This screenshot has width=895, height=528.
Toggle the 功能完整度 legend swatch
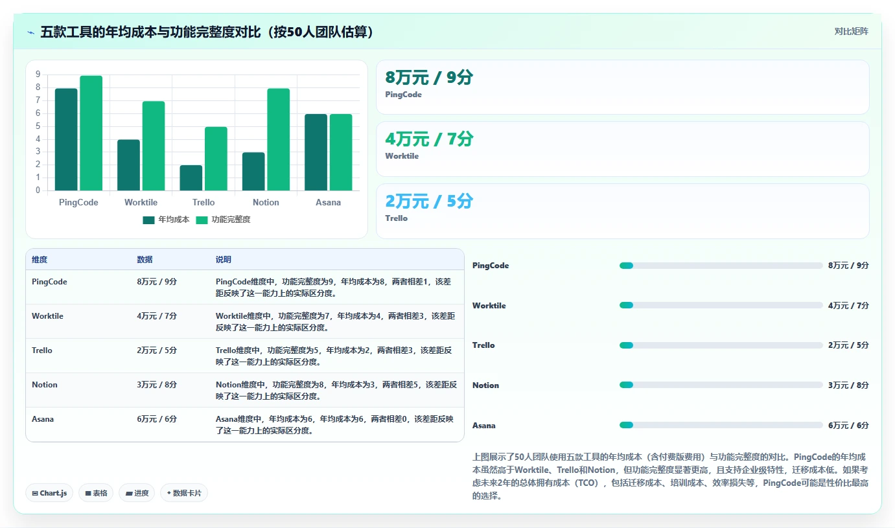(202, 220)
